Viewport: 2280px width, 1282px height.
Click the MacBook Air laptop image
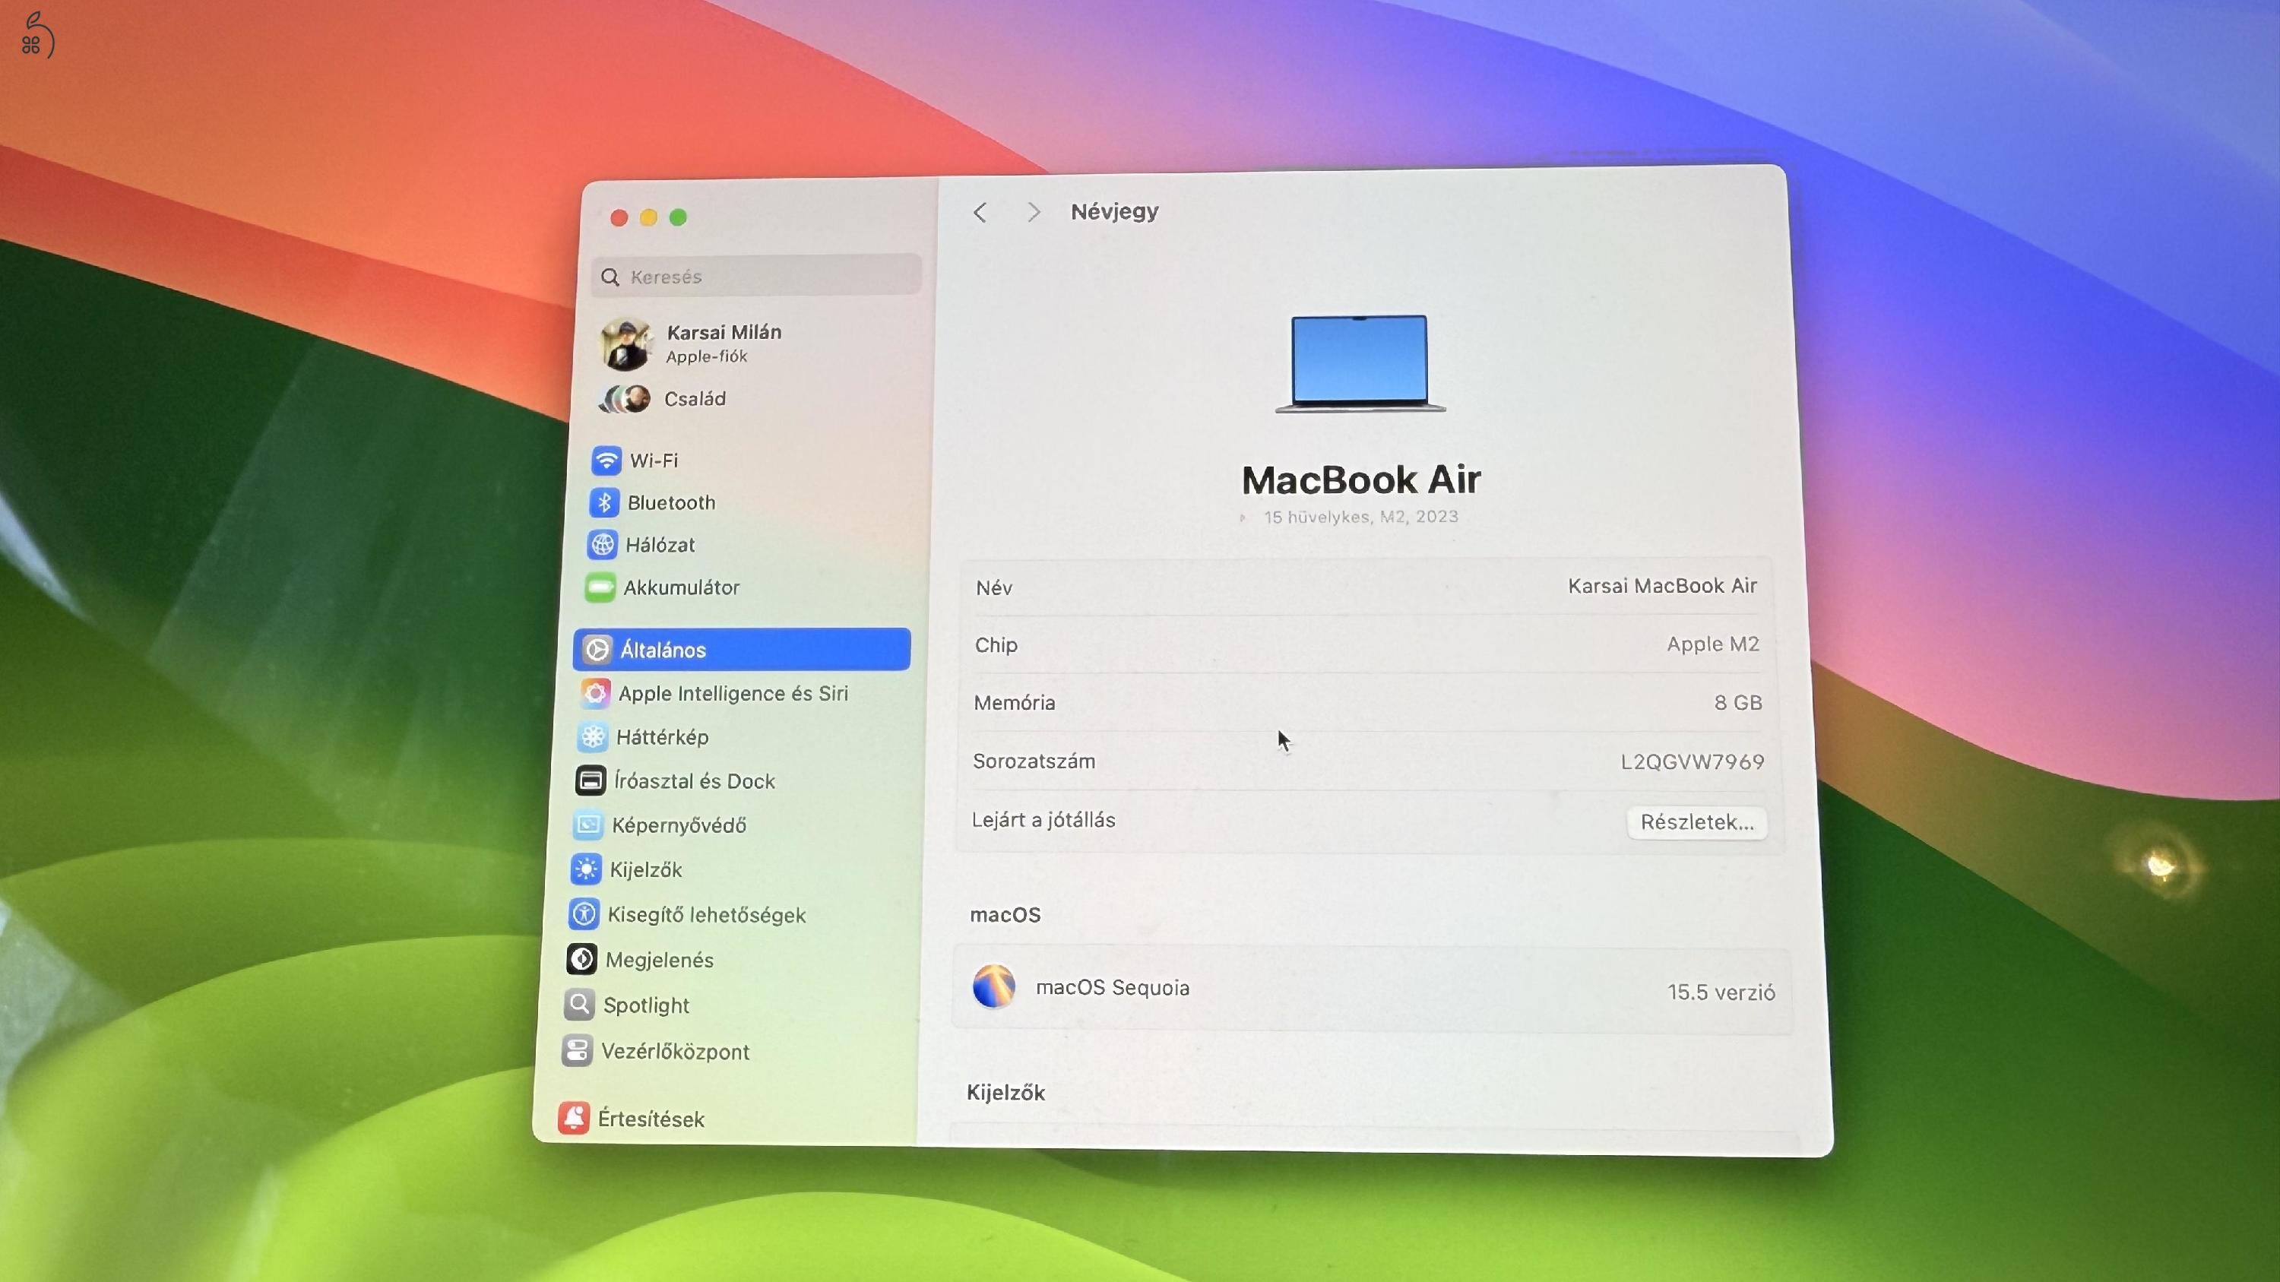click(x=1360, y=362)
